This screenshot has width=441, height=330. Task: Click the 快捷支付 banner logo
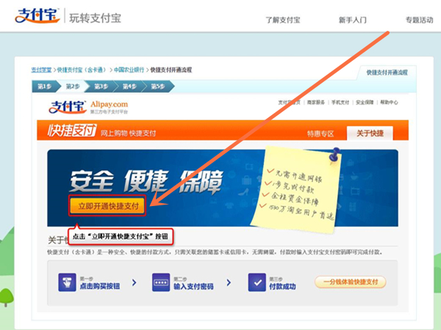coord(72,131)
